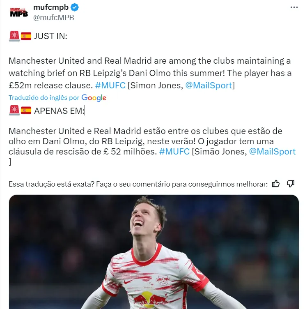The width and height of the screenshot is (305, 309).
Task: Click the Spain flag emoji before JUST IN
Action: [26, 36]
